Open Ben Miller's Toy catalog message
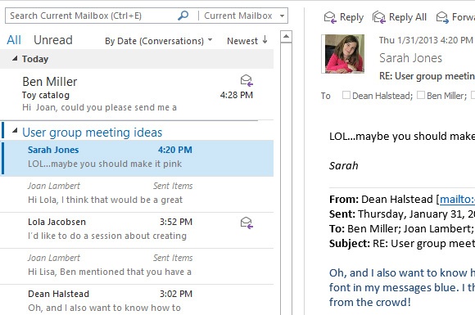The width and height of the screenshot is (475, 315). 137,94
